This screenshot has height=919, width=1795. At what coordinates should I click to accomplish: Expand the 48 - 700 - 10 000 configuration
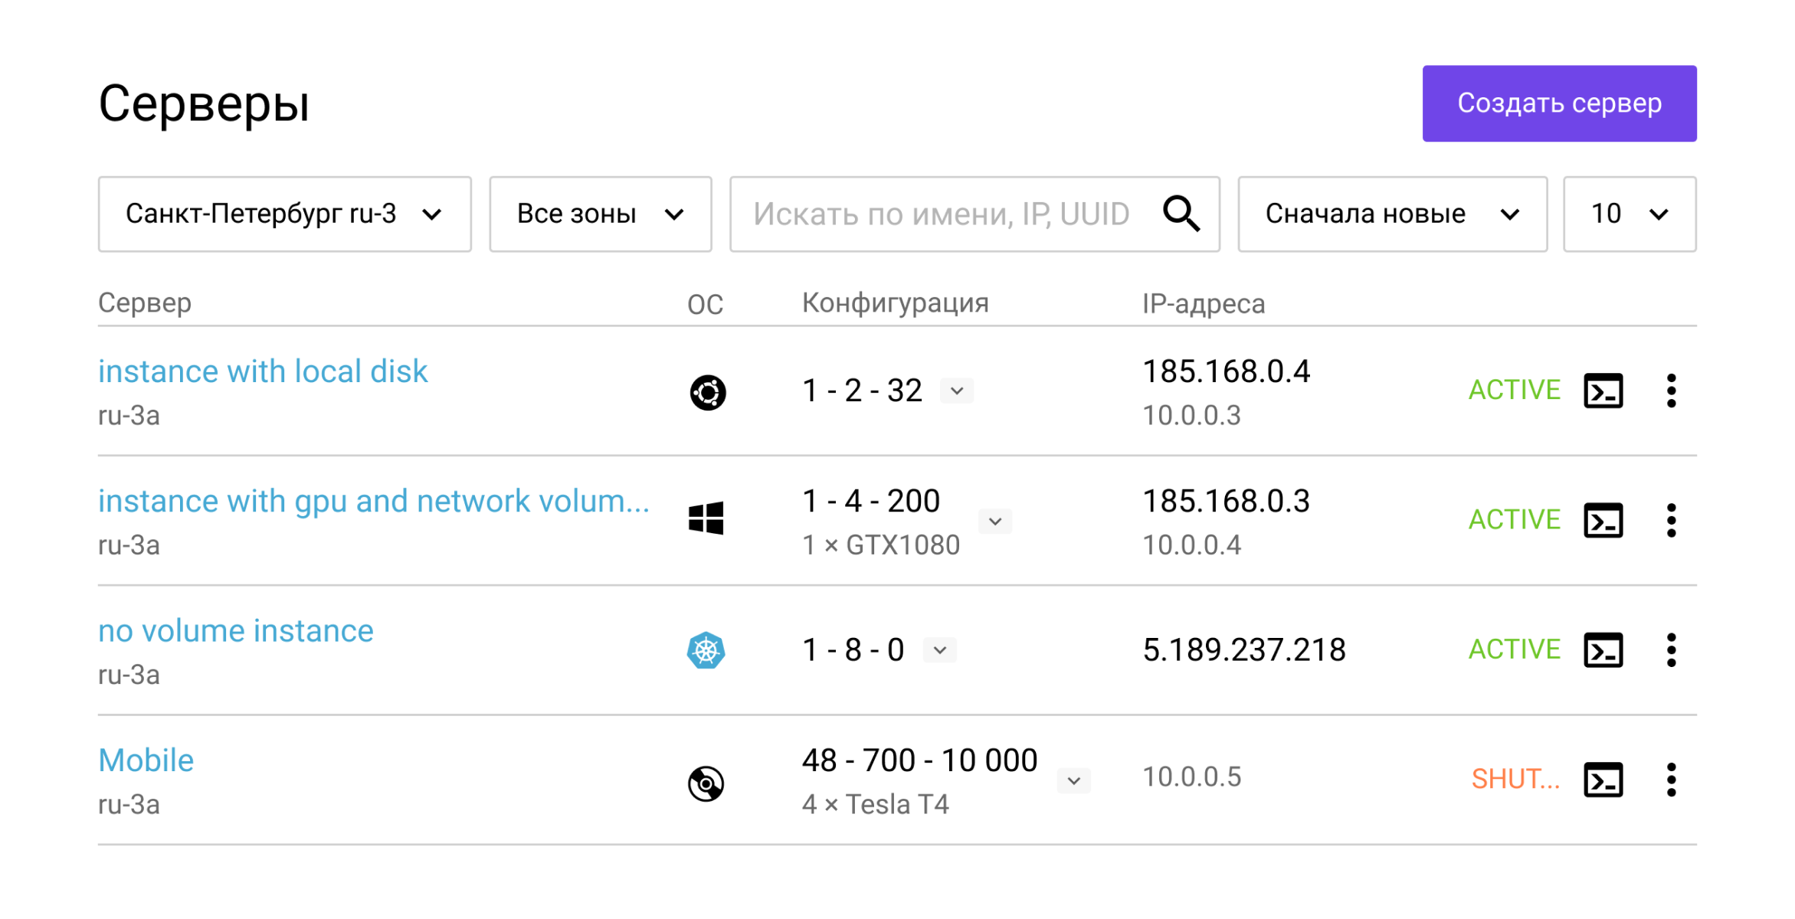1073,780
